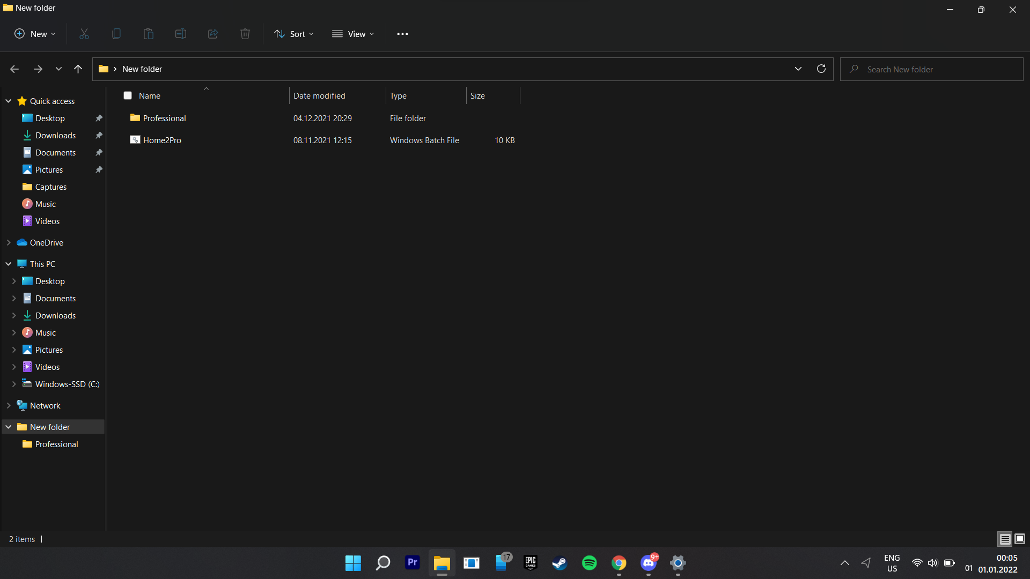This screenshot has height=579, width=1030.
Task: Switch to details list view toggle
Action: [1005, 539]
